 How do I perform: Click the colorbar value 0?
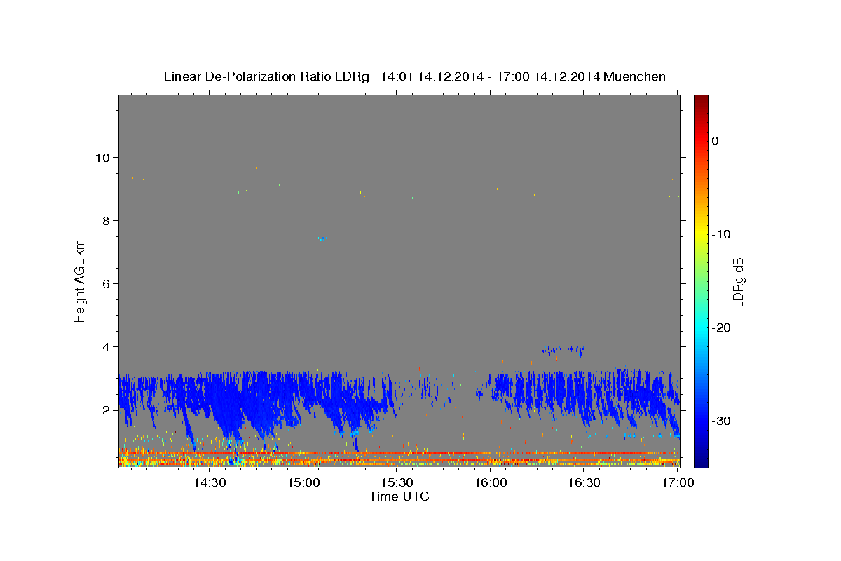[715, 141]
